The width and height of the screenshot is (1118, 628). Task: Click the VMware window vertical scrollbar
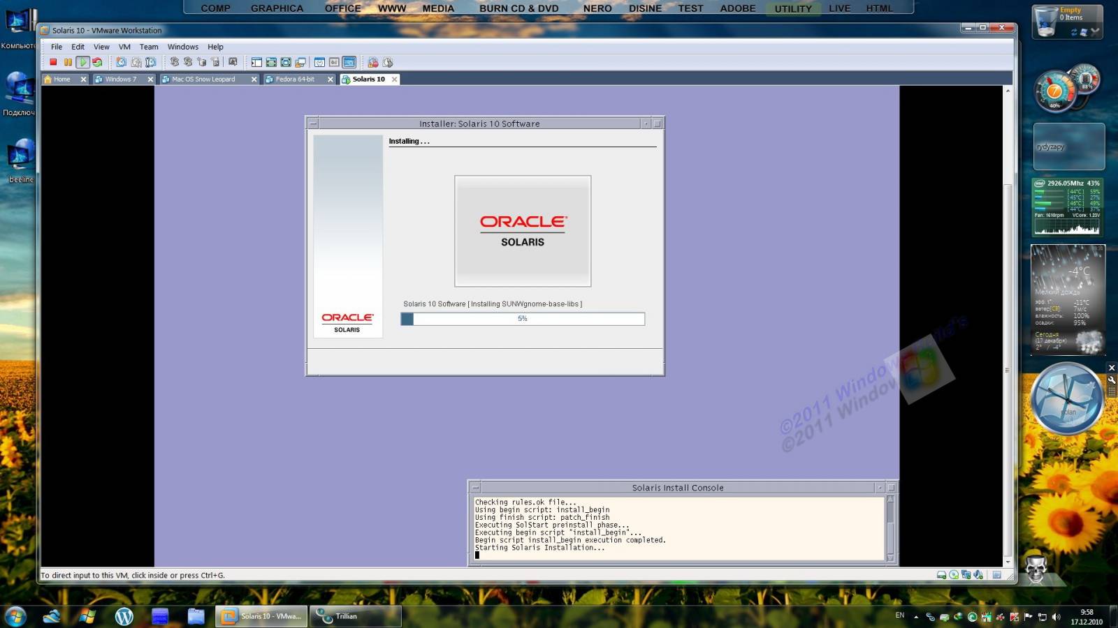[x=1008, y=326]
